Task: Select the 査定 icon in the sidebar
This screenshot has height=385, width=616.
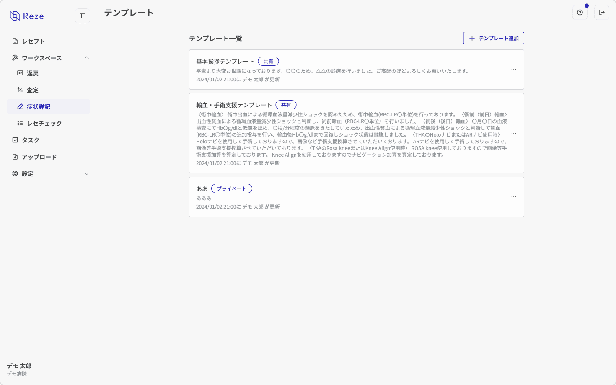Action: pos(20,90)
